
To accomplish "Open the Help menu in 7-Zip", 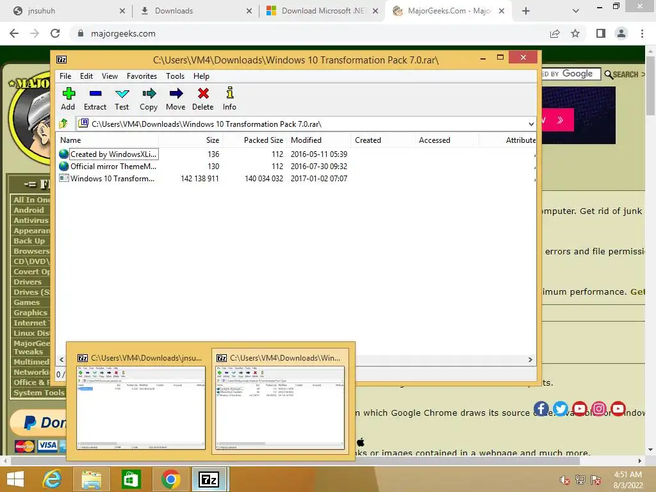I will [201, 76].
